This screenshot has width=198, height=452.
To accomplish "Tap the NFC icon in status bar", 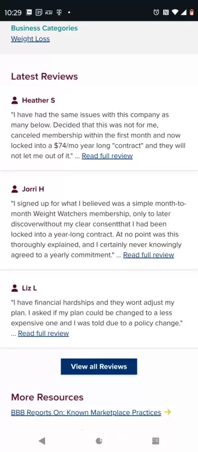I will (x=166, y=12).
